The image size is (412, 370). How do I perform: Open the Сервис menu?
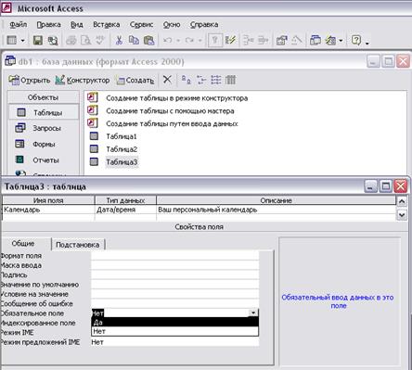[141, 25]
